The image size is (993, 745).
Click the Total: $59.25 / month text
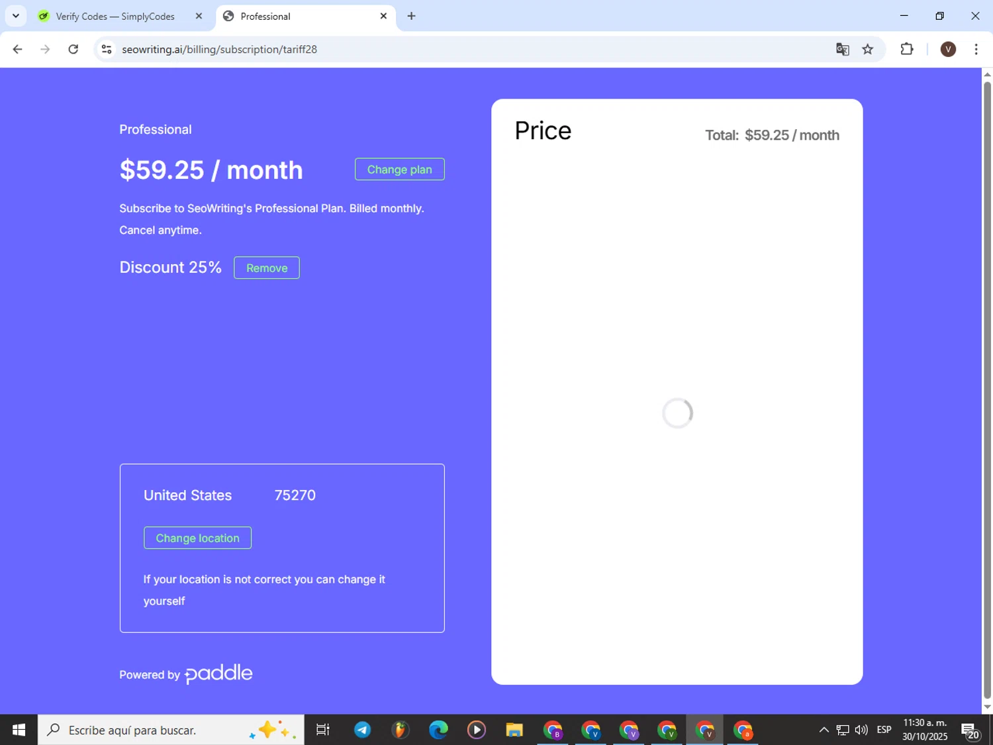tap(772, 135)
